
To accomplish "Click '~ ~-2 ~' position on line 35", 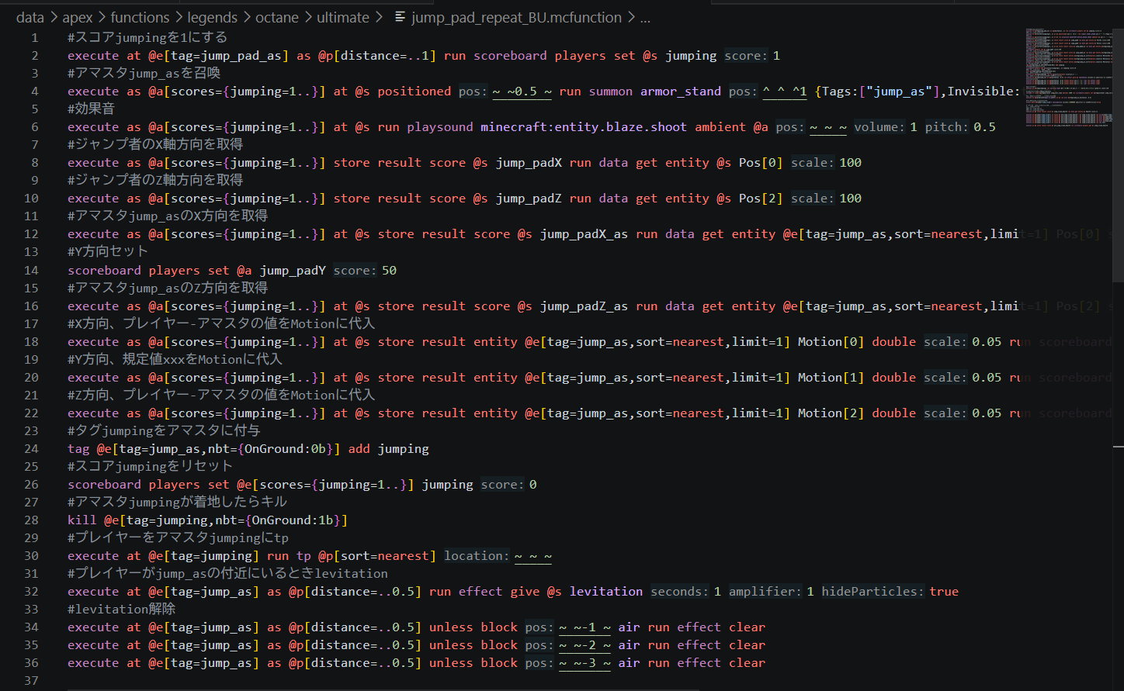I will pyautogui.click(x=585, y=645).
